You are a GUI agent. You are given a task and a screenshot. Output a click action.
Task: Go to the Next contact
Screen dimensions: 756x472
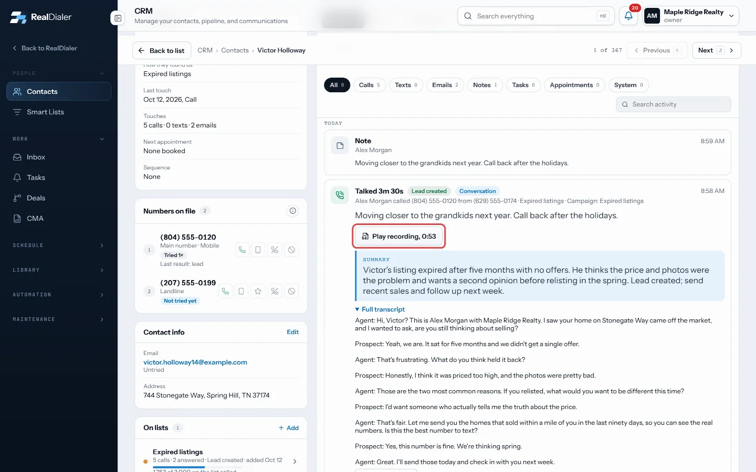(716, 50)
